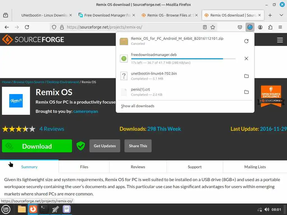Screen dimensions: 287x215
Task: Open containing folder for penis(1).crt
Action: coord(246,92)
